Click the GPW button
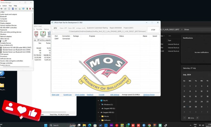Screen dimensions: 211x127 click(x=55, y=28)
